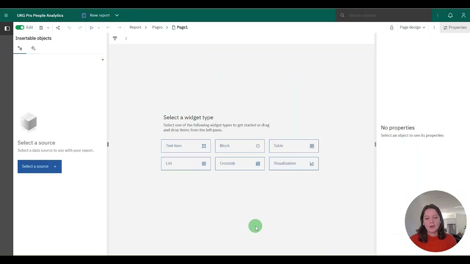Viewport: 470px width, 264px height.
Task: Click the report clipboard icon
Action: pyautogui.click(x=84, y=15)
